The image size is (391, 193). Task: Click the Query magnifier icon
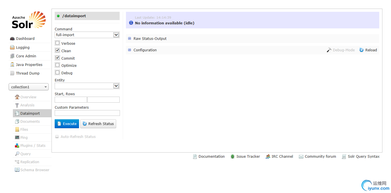pyautogui.click(x=17, y=154)
